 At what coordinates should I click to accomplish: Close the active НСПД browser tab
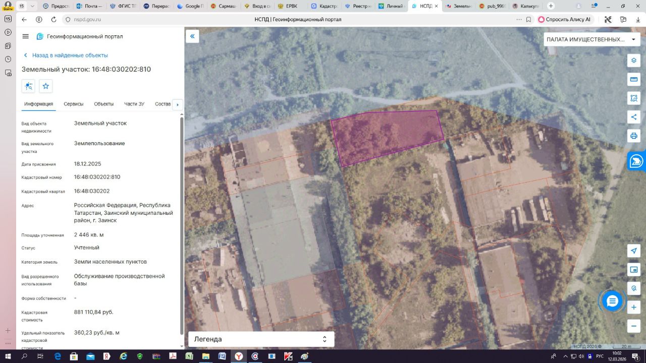pyautogui.click(x=437, y=6)
